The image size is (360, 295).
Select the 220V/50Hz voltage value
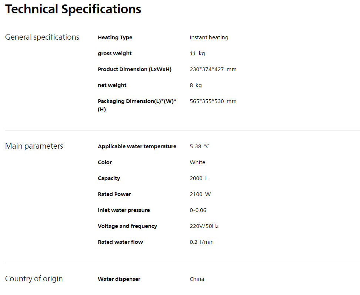[x=204, y=226]
